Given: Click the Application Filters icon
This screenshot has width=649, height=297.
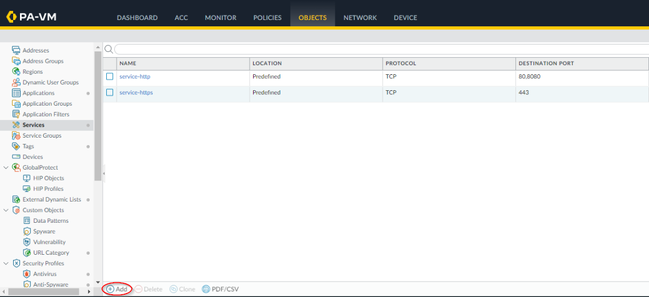Looking at the screenshot, I should tap(16, 114).
